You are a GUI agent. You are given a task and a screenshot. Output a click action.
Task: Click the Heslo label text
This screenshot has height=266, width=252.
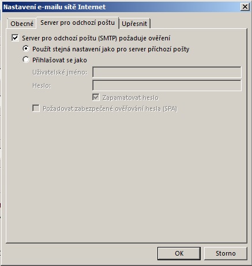42,85
